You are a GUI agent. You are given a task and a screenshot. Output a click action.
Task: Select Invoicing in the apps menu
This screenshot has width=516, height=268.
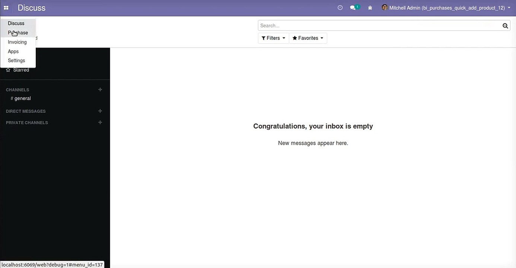pos(18,42)
